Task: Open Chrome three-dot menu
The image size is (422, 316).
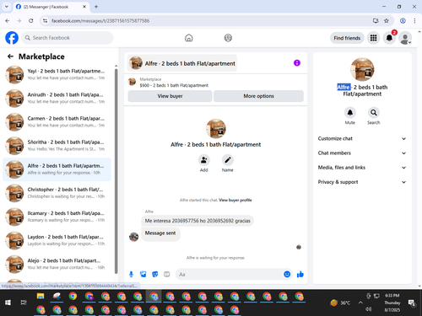Action: tap(414, 20)
